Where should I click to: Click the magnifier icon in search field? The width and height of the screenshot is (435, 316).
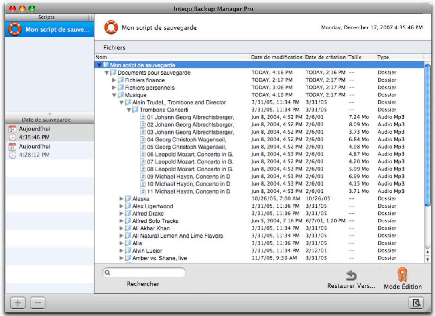pos(108,273)
